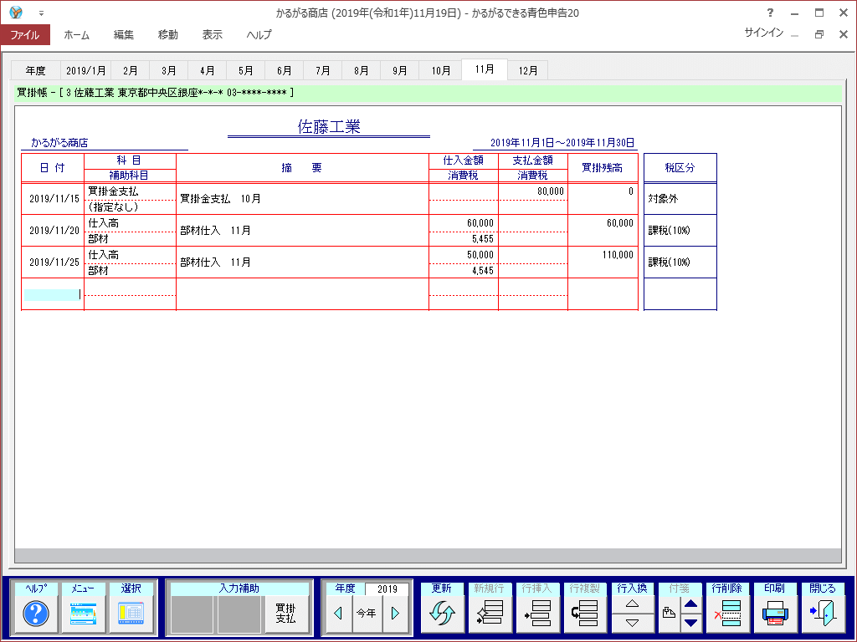Switch to the 10月 tab
Screen dimensions: 857x642
[x=441, y=70]
